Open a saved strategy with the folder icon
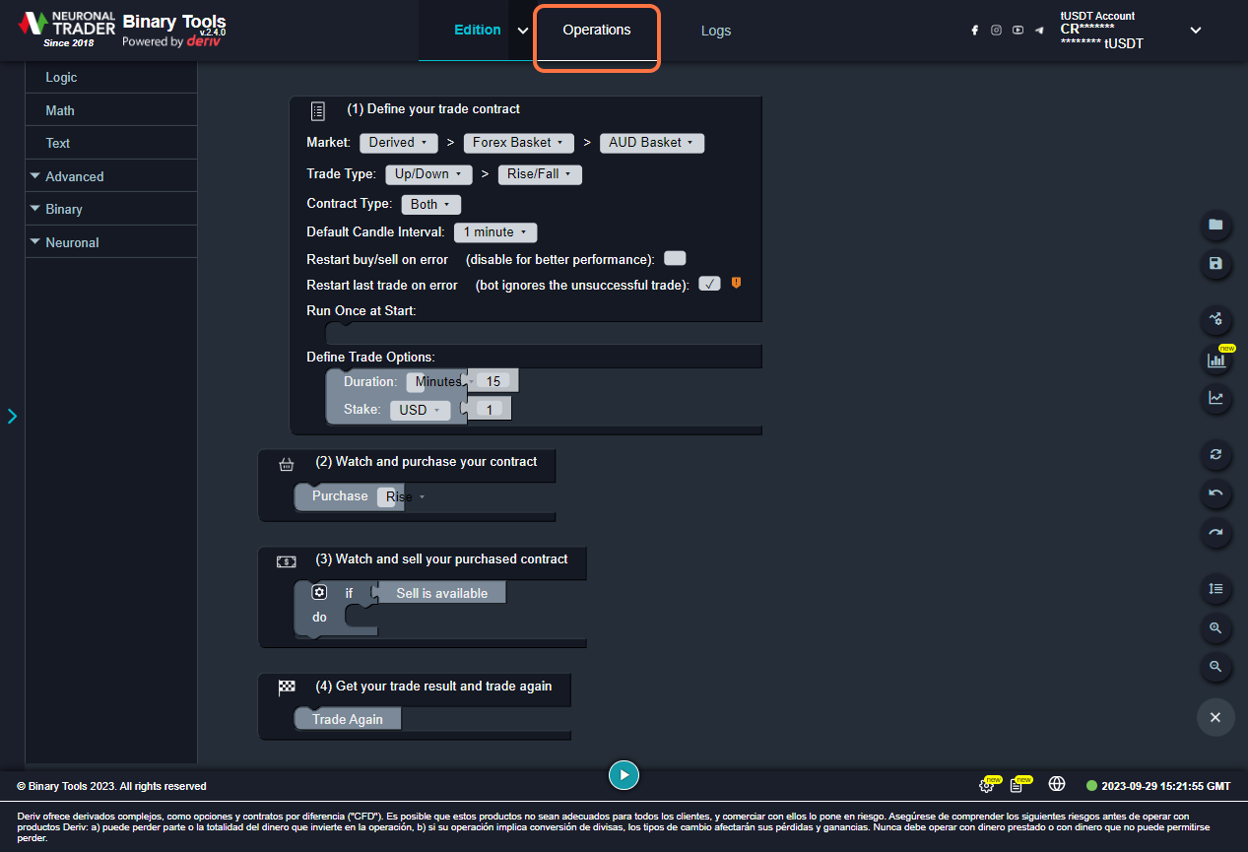Screen dimensions: 1248x852 coord(1215,226)
